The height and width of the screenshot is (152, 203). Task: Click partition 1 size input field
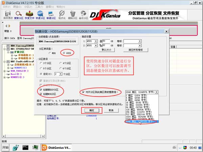106,41
